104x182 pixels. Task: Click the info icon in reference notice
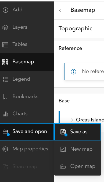tap(73, 72)
